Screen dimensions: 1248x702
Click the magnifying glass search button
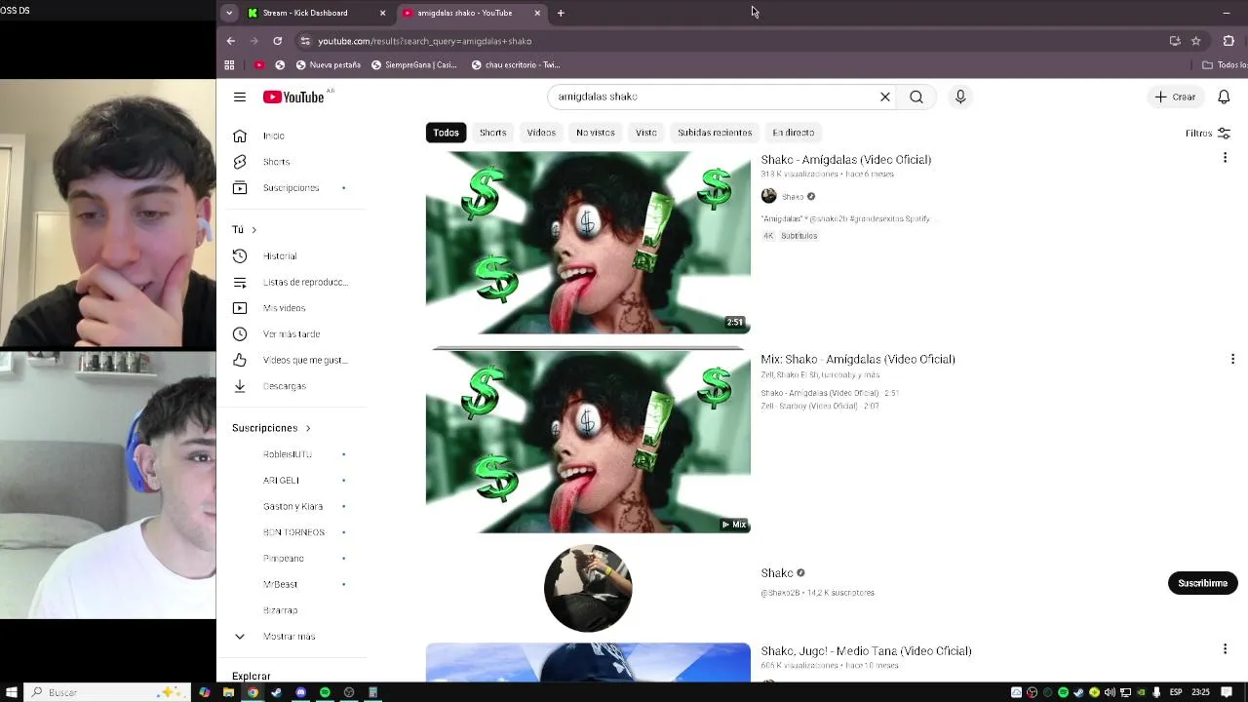916,97
